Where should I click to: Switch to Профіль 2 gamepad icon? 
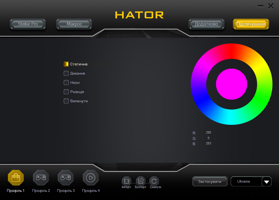pos(41,177)
